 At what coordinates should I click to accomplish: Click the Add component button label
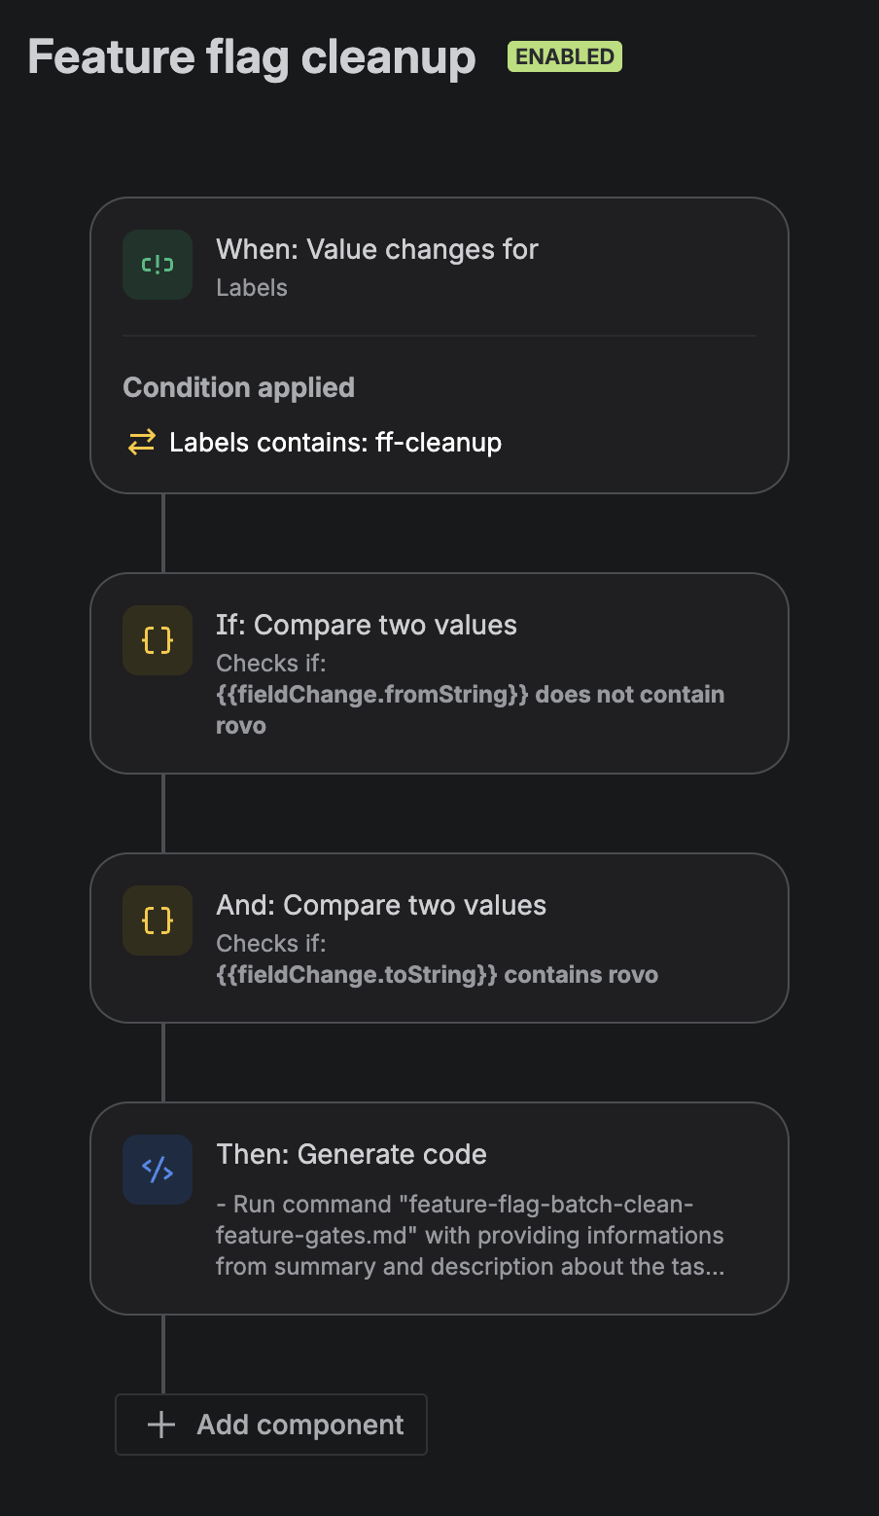300,1426
